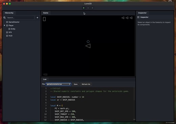This screenshot has width=176, height=124.
Task: Select VFX in the hierarchy
Action: 10,32
